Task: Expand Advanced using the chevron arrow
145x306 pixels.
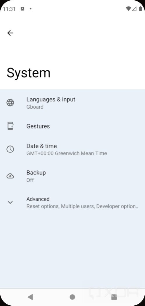Action: 10,202
